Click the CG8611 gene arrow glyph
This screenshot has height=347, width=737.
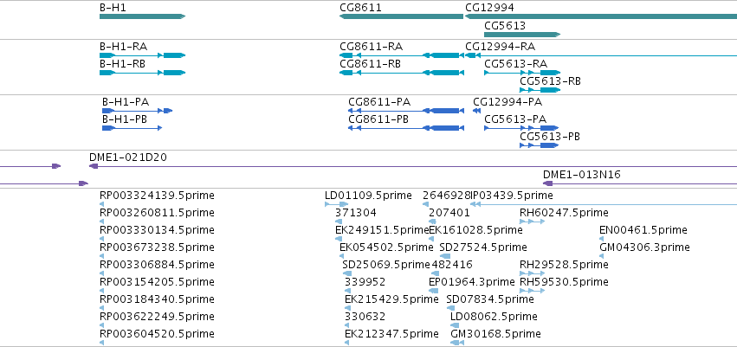coord(401,16)
